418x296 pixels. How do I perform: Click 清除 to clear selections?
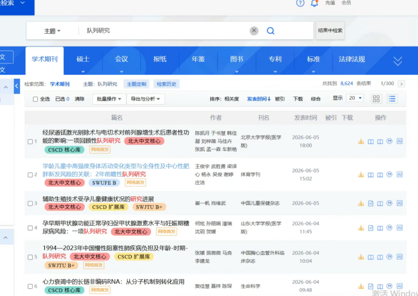(79, 99)
